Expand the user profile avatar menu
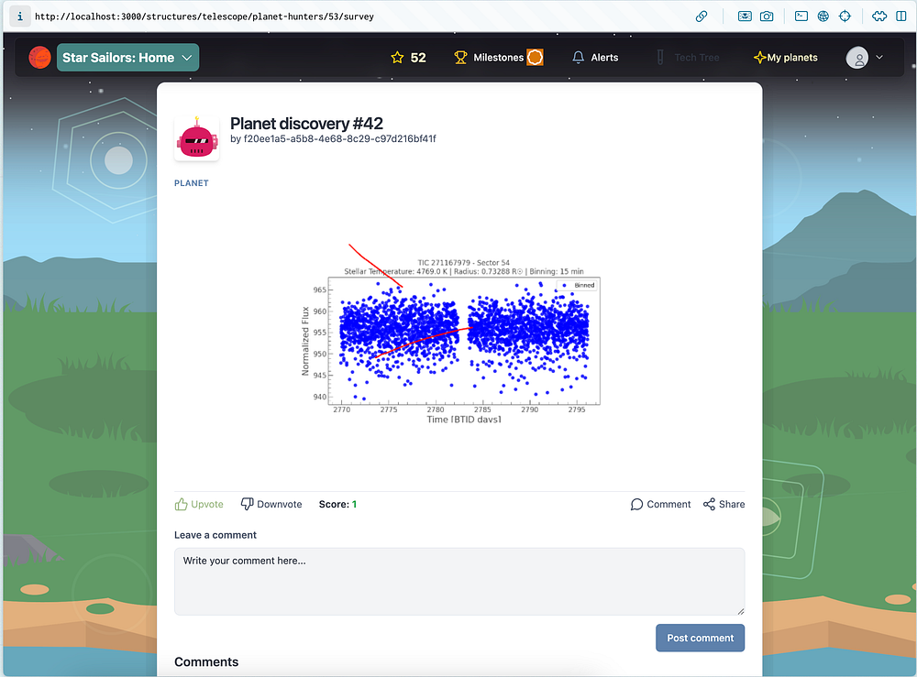917x677 pixels. click(857, 57)
